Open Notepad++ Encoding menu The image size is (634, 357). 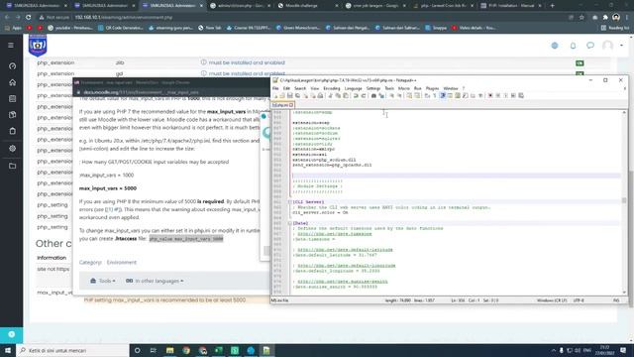[332, 88]
